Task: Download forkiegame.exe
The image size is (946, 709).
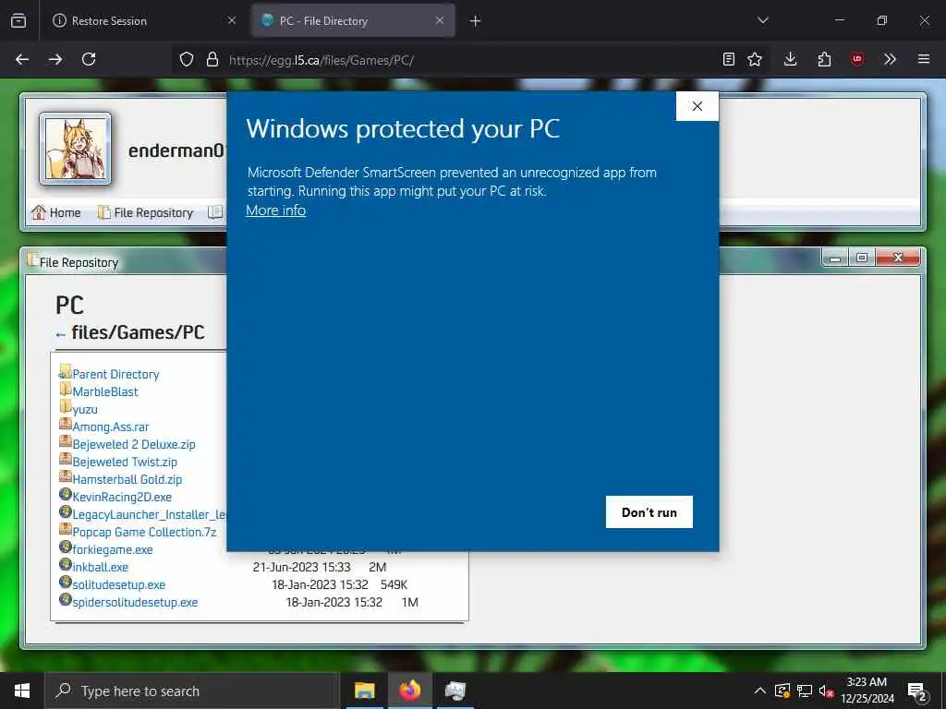Action: [112, 549]
